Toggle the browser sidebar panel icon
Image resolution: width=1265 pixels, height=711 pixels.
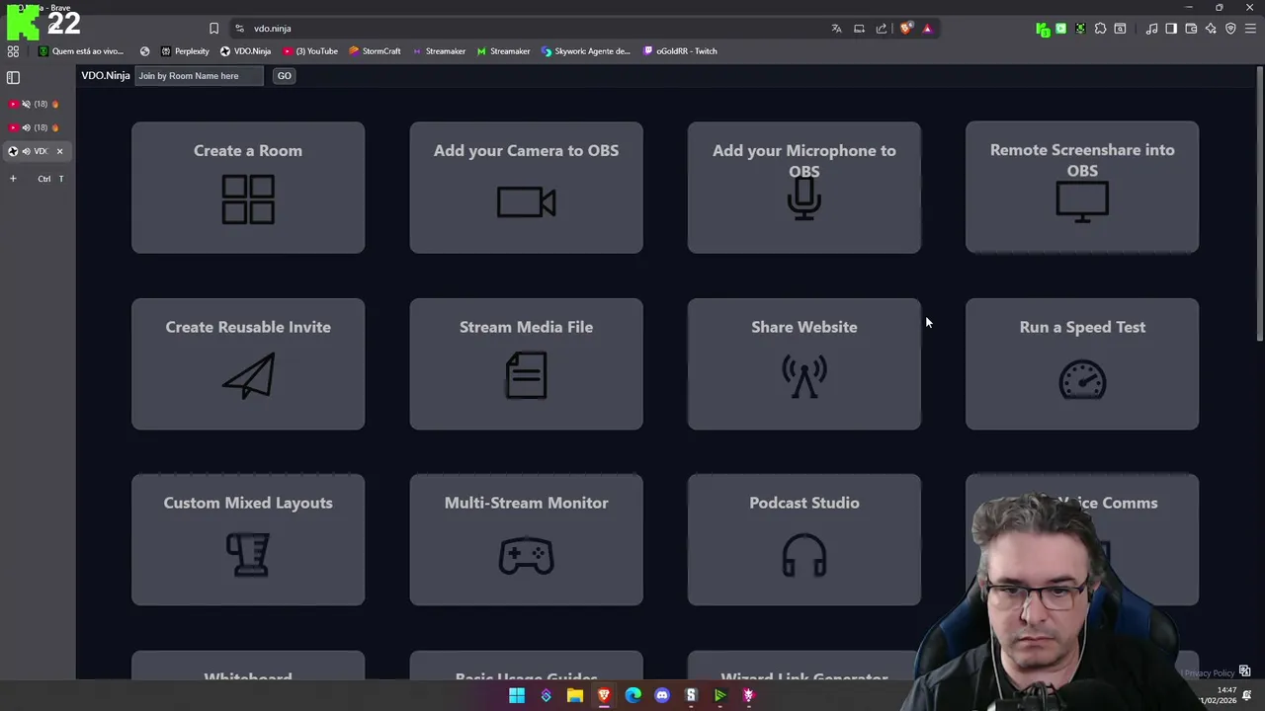click(1171, 29)
